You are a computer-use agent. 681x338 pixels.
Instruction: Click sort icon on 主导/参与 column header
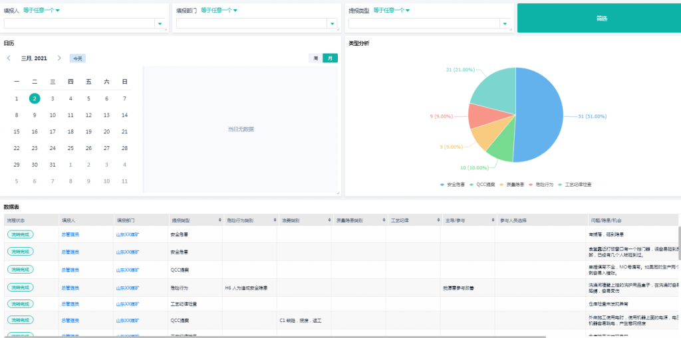pyautogui.click(x=491, y=220)
